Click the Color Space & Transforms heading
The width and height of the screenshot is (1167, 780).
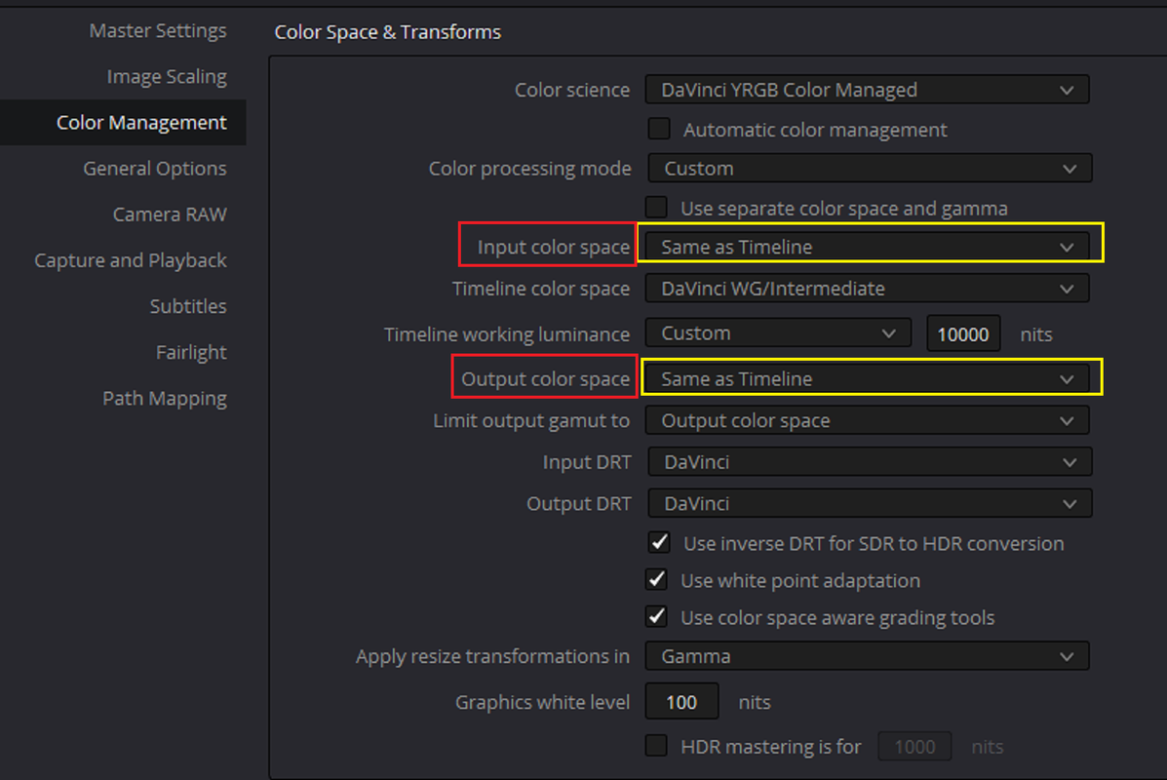[x=388, y=32]
